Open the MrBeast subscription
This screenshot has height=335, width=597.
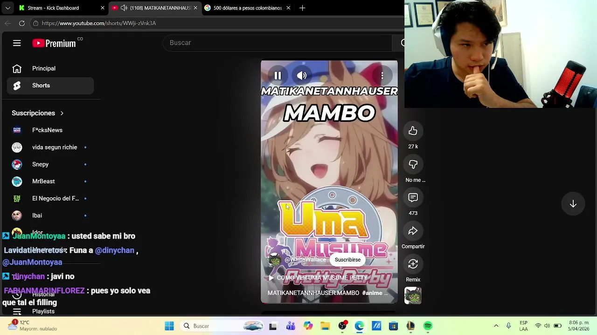[50, 181]
